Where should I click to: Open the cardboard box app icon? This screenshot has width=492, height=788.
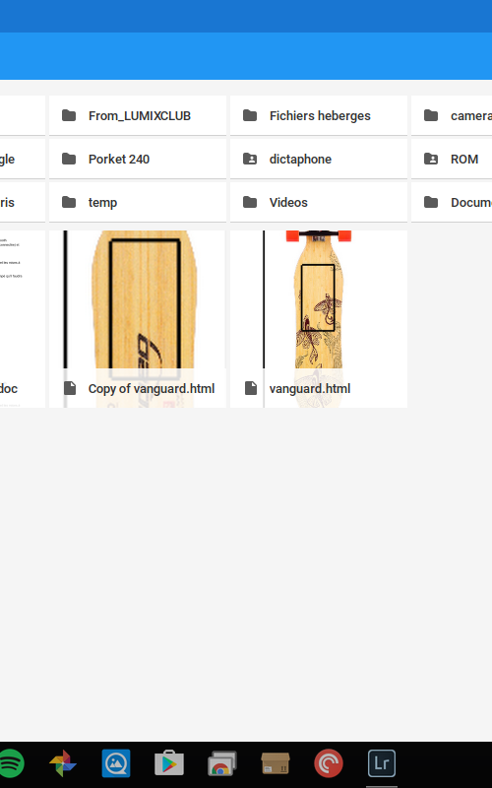point(276,763)
